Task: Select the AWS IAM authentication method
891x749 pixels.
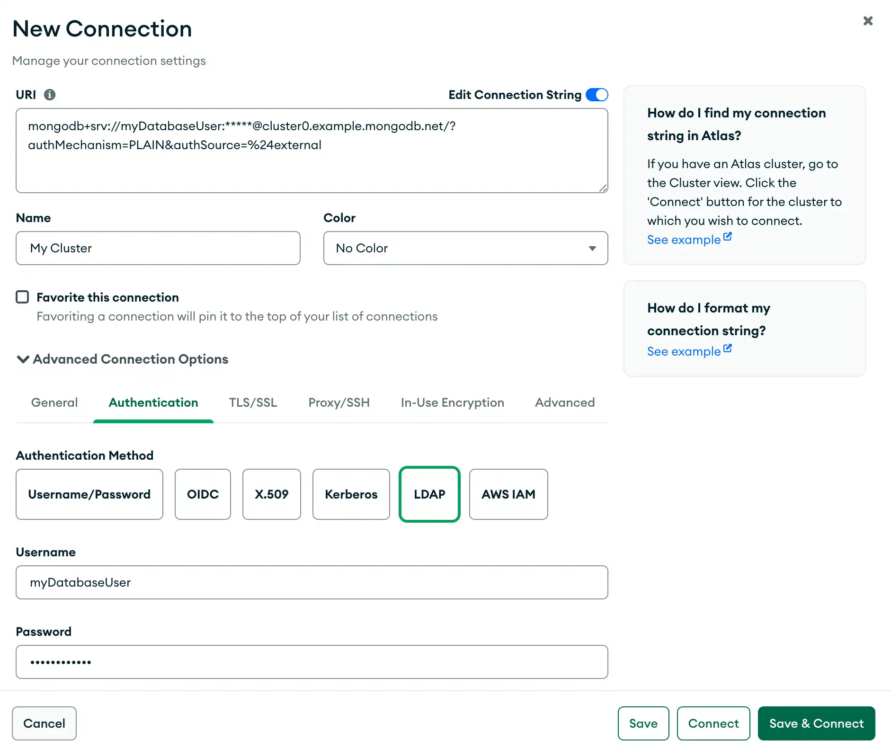Action: tap(508, 494)
